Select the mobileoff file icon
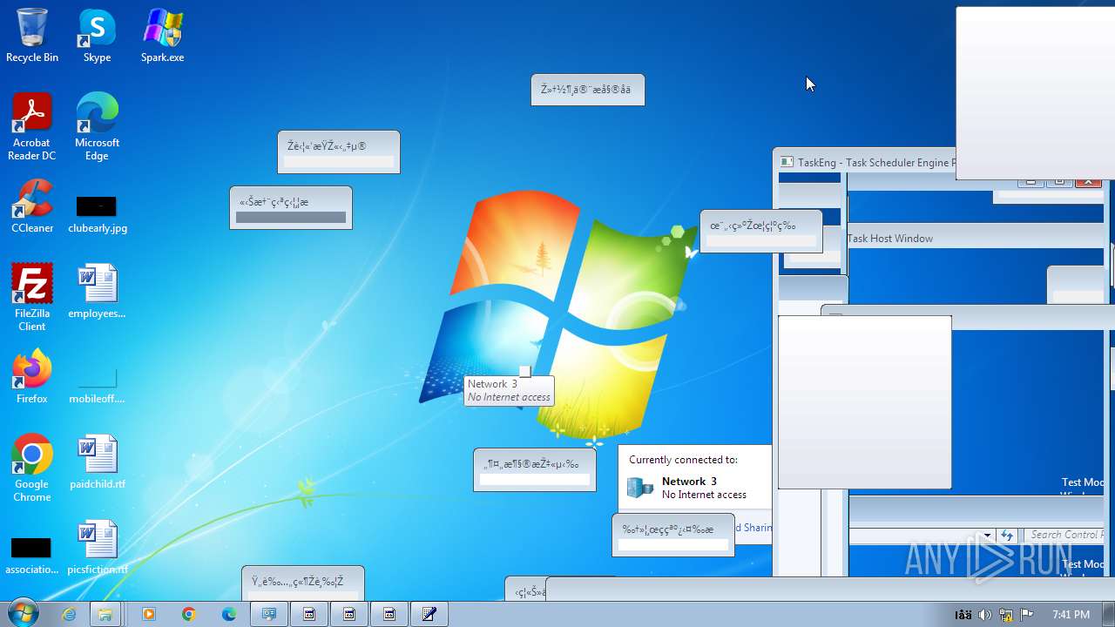1115x627 pixels. [x=97, y=383]
